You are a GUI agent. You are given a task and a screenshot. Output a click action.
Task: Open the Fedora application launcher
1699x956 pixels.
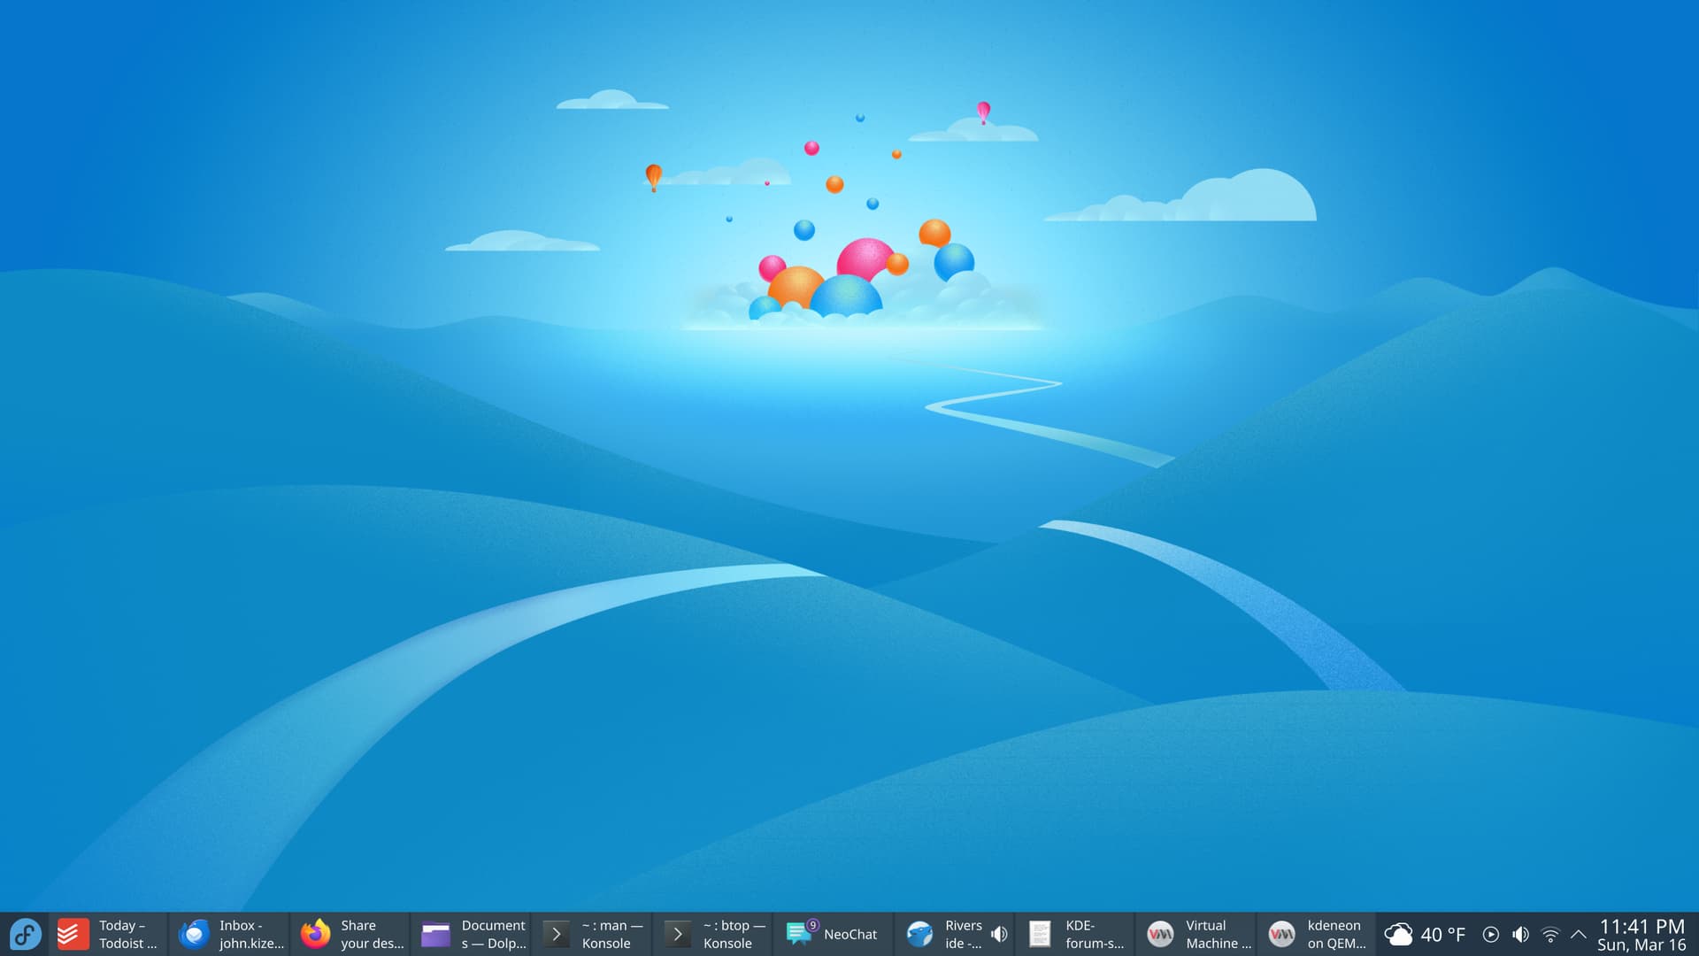pyautogui.click(x=25, y=934)
